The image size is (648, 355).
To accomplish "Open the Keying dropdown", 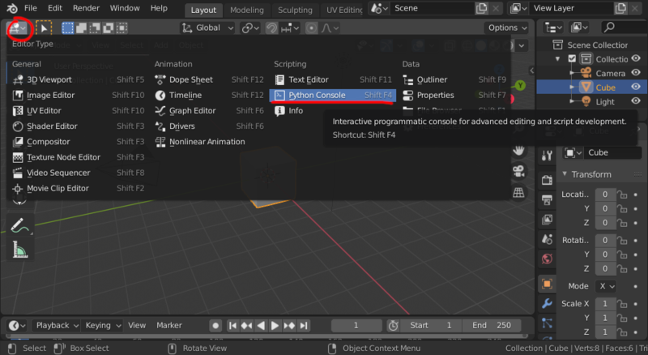I will 102,326.
